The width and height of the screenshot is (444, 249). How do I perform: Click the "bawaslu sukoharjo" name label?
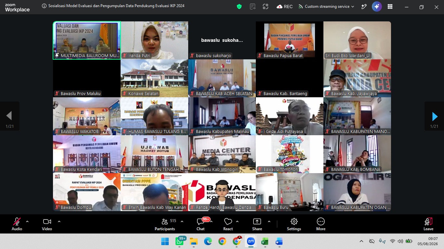coord(214,56)
